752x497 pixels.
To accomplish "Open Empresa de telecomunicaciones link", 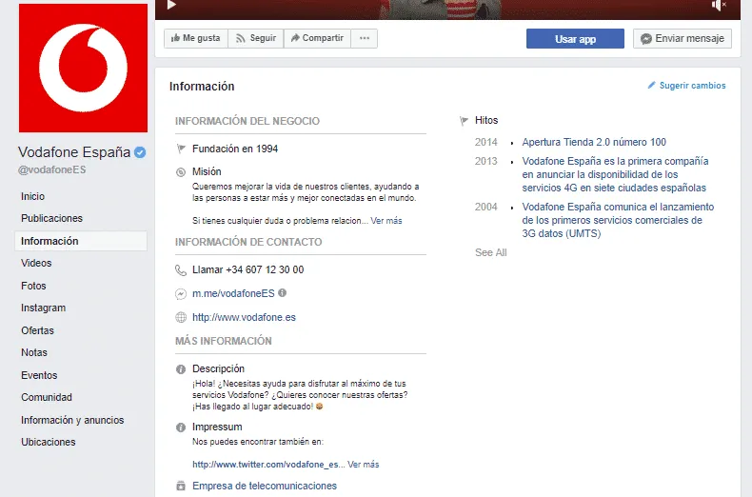I will tap(265, 486).
